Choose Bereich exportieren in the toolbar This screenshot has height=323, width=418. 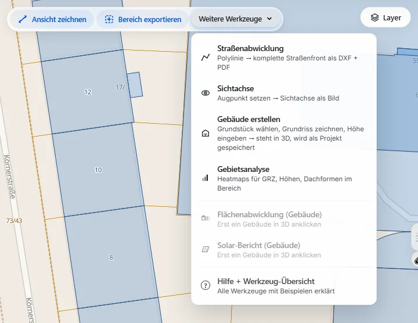[x=143, y=19]
